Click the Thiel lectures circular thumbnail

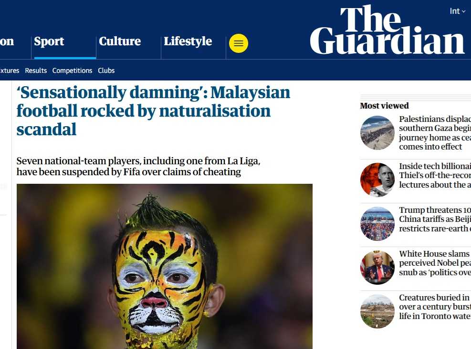[377, 179]
